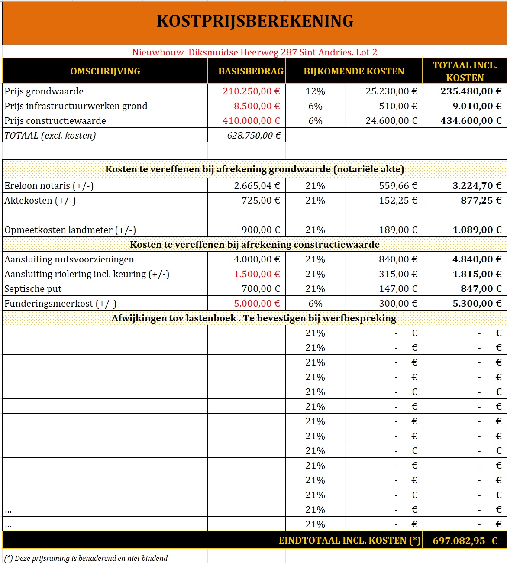Select the 434.600,00 € constructiewaarde total

point(471,121)
